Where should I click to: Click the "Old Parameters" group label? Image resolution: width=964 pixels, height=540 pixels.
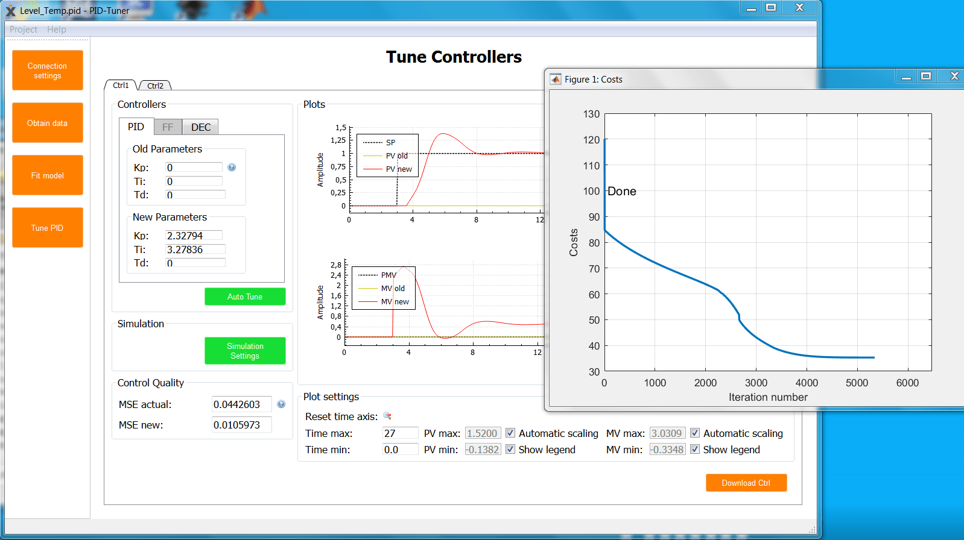coord(167,149)
